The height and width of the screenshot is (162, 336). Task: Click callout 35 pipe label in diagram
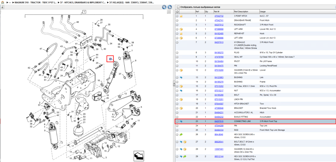pos(109,25)
